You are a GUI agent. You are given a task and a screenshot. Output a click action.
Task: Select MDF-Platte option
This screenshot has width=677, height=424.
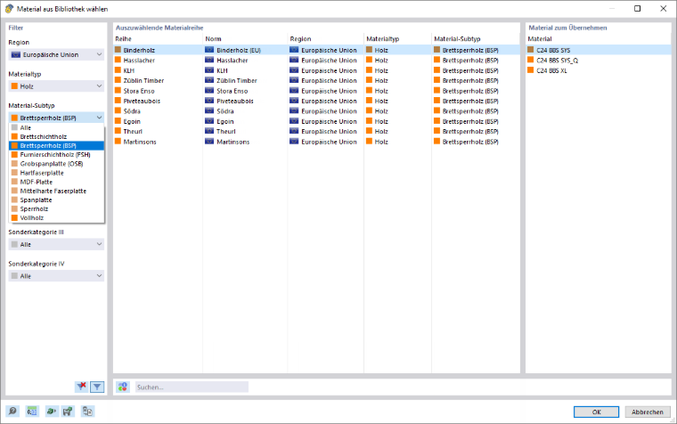point(56,183)
